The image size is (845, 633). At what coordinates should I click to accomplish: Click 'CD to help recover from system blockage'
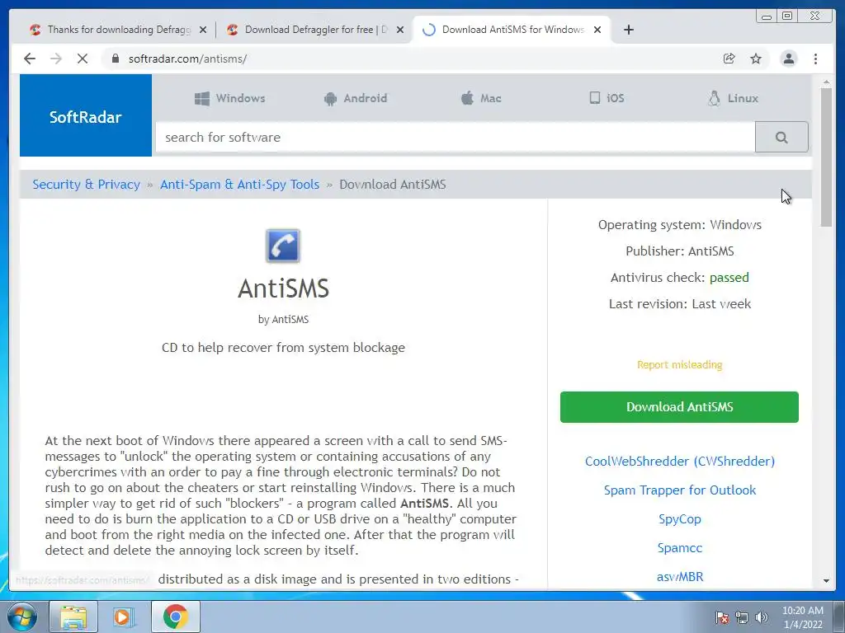click(x=284, y=348)
